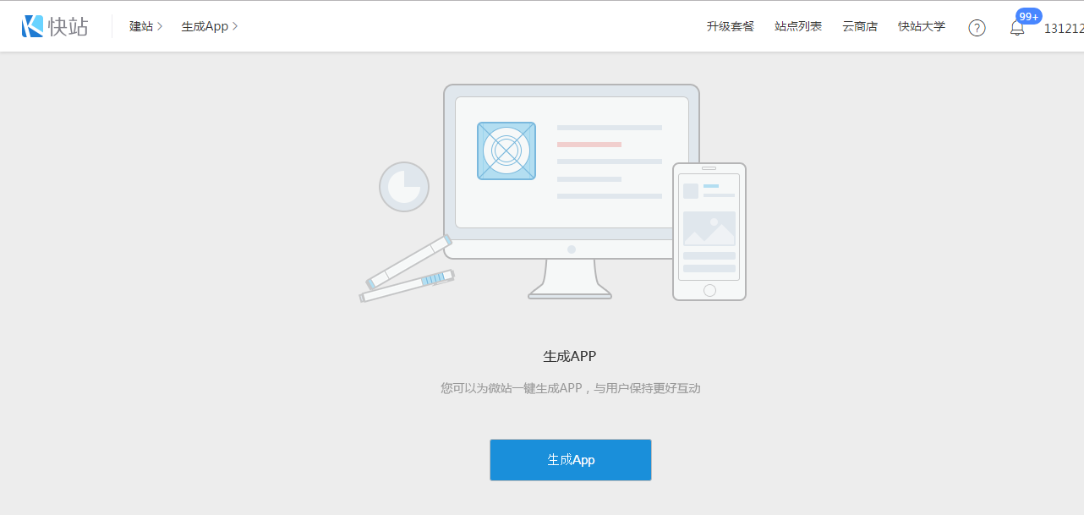Image resolution: width=1084 pixels, height=515 pixels.
Task: Click the blue image placeholder on monitor
Action: coord(506,151)
